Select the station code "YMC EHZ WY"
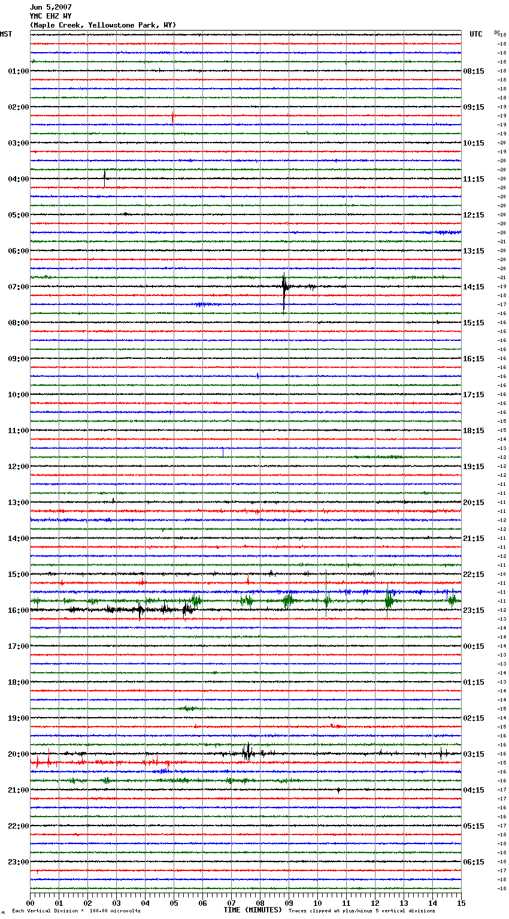Screen dimensions: 509x919 pyautogui.click(x=50, y=16)
